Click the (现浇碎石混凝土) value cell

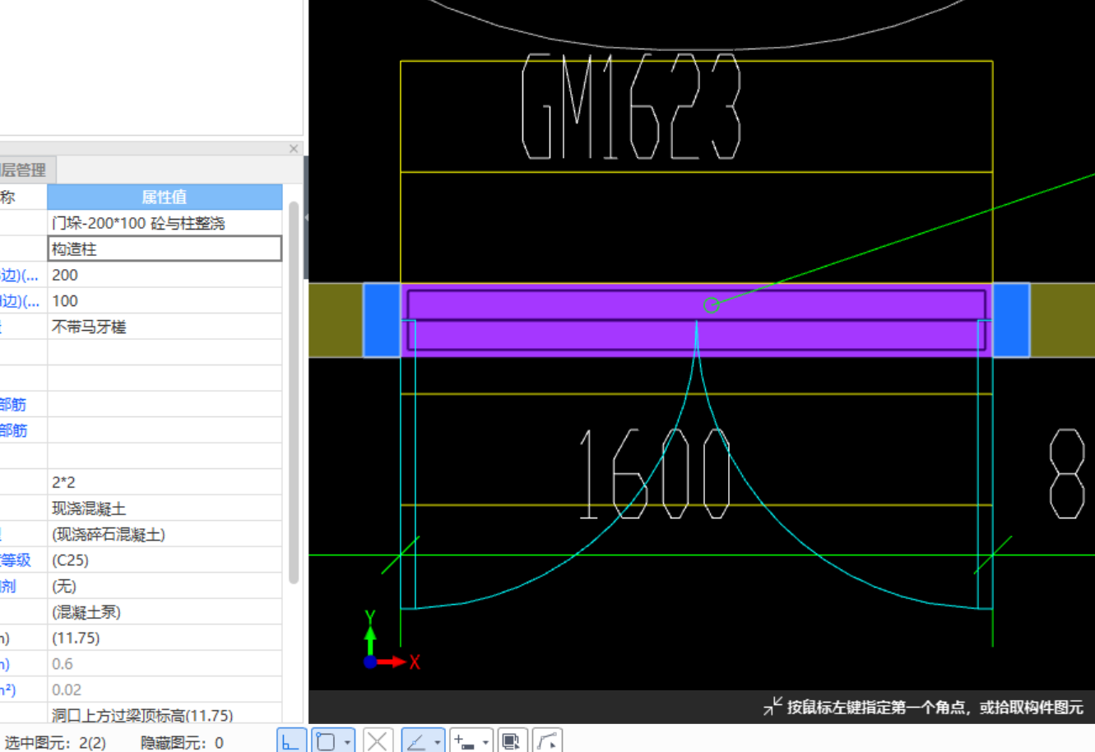click(x=165, y=534)
